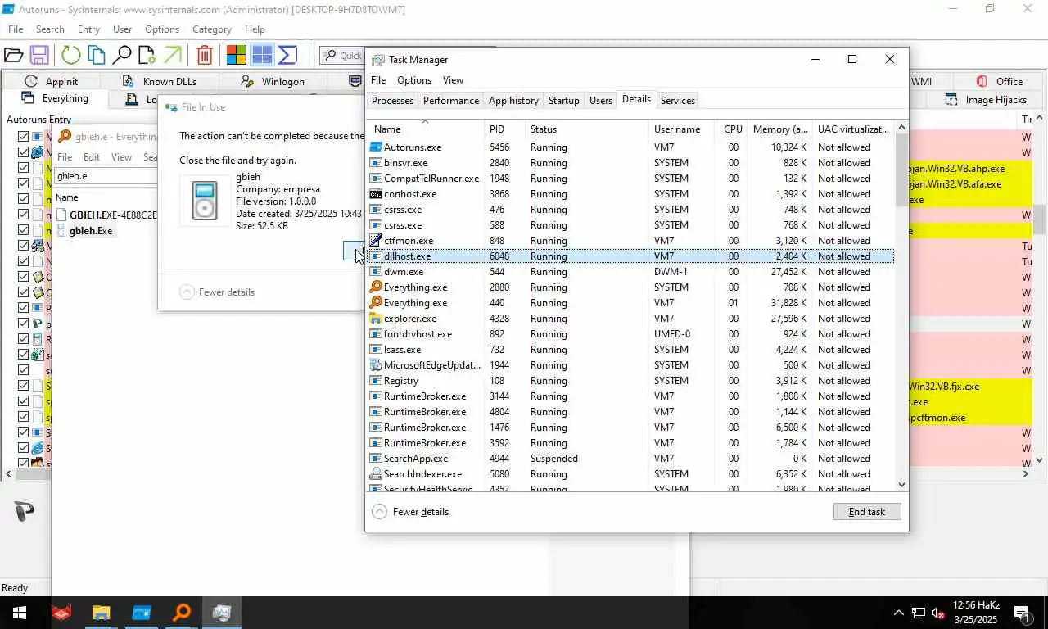Click the Copy icon in Autoruns toolbar
Image resolution: width=1048 pixels, height=629 pixels.
click(96, 55)
